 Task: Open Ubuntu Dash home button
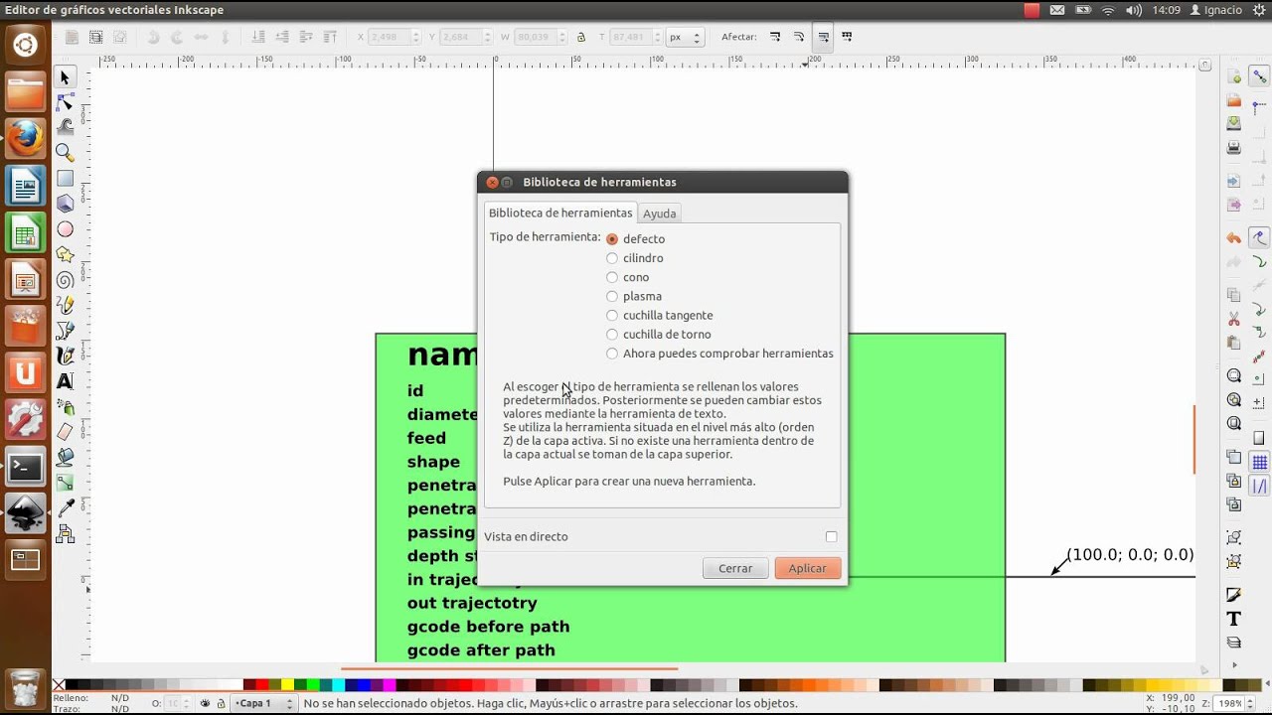pos(25,44)
